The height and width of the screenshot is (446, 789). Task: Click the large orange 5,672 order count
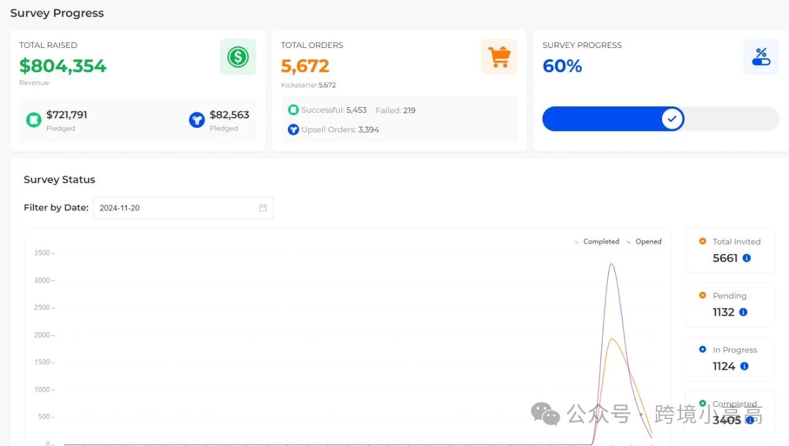pyautogui.click(x=305, y=66)
